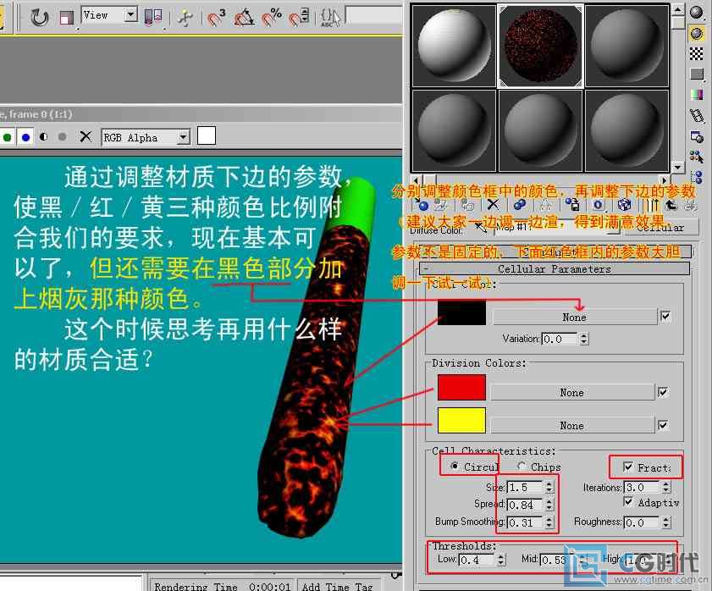Screen dimensions: 712x591
Task: Click the Sample UV Tiling icon
Action: (697, 74)
